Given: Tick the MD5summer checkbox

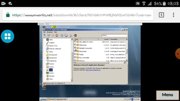Looking at the screenshot, I should [75, 45].
